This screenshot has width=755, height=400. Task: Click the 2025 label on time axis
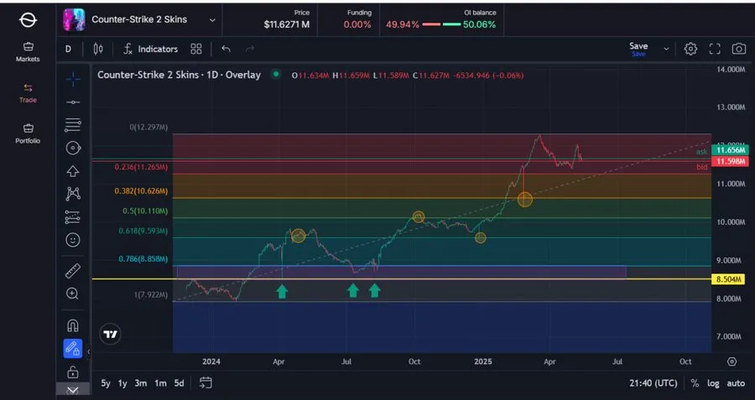pos(483,361)
